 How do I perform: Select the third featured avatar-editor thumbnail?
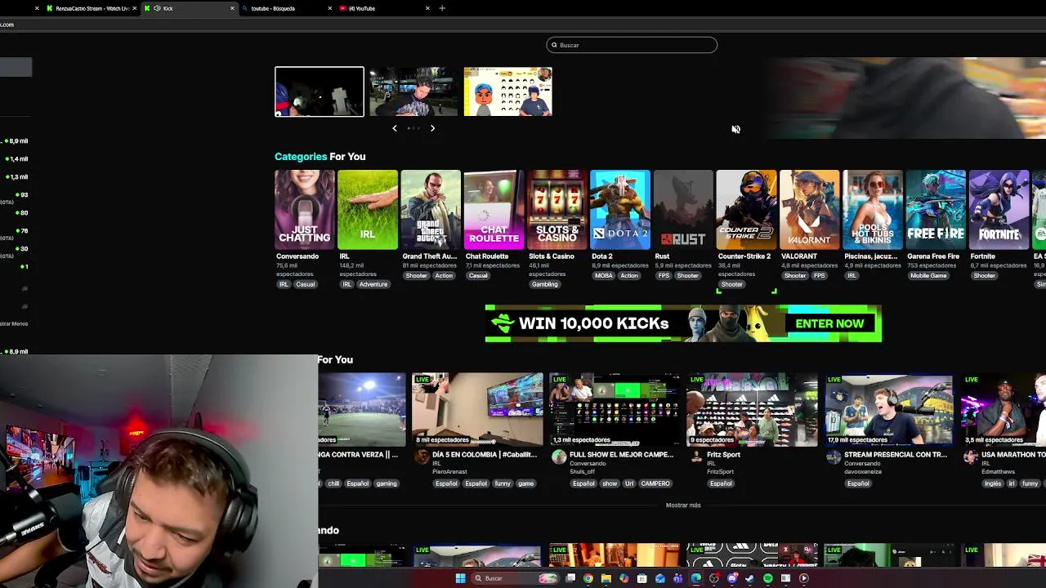tap(507, 91)
